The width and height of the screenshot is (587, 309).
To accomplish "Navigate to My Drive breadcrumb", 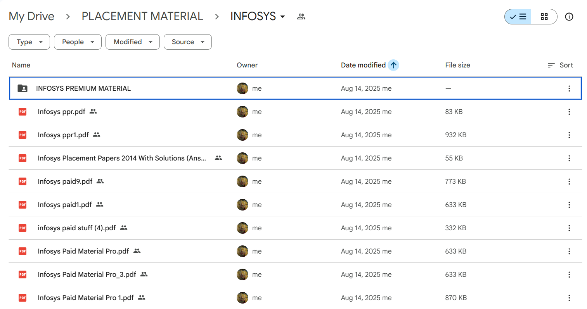I will [31, 16].
